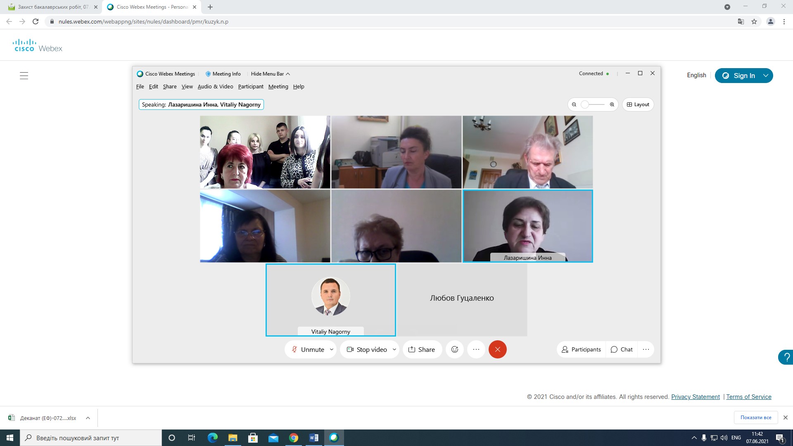Open download options for Деканат xlsx file
The width and height of the screenshot is (793, 446).
point(88,418)
